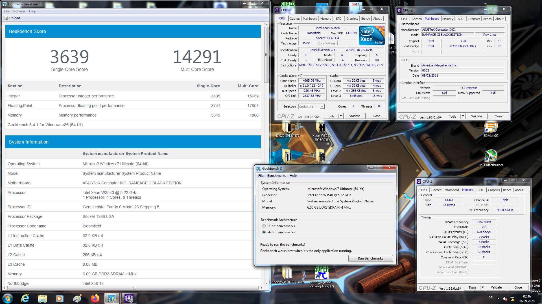The image size is (542, 304).
Task: Click the network warning tray icon
Action: click(512, 299)
